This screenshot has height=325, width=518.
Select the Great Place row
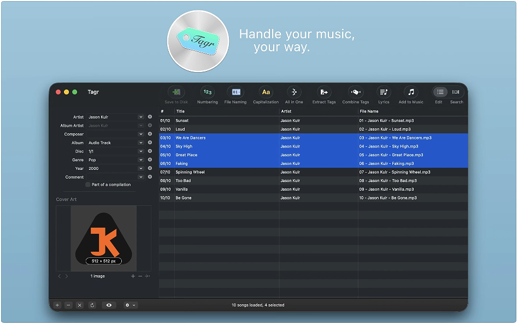pyautogui.click(x=313, y=155)
